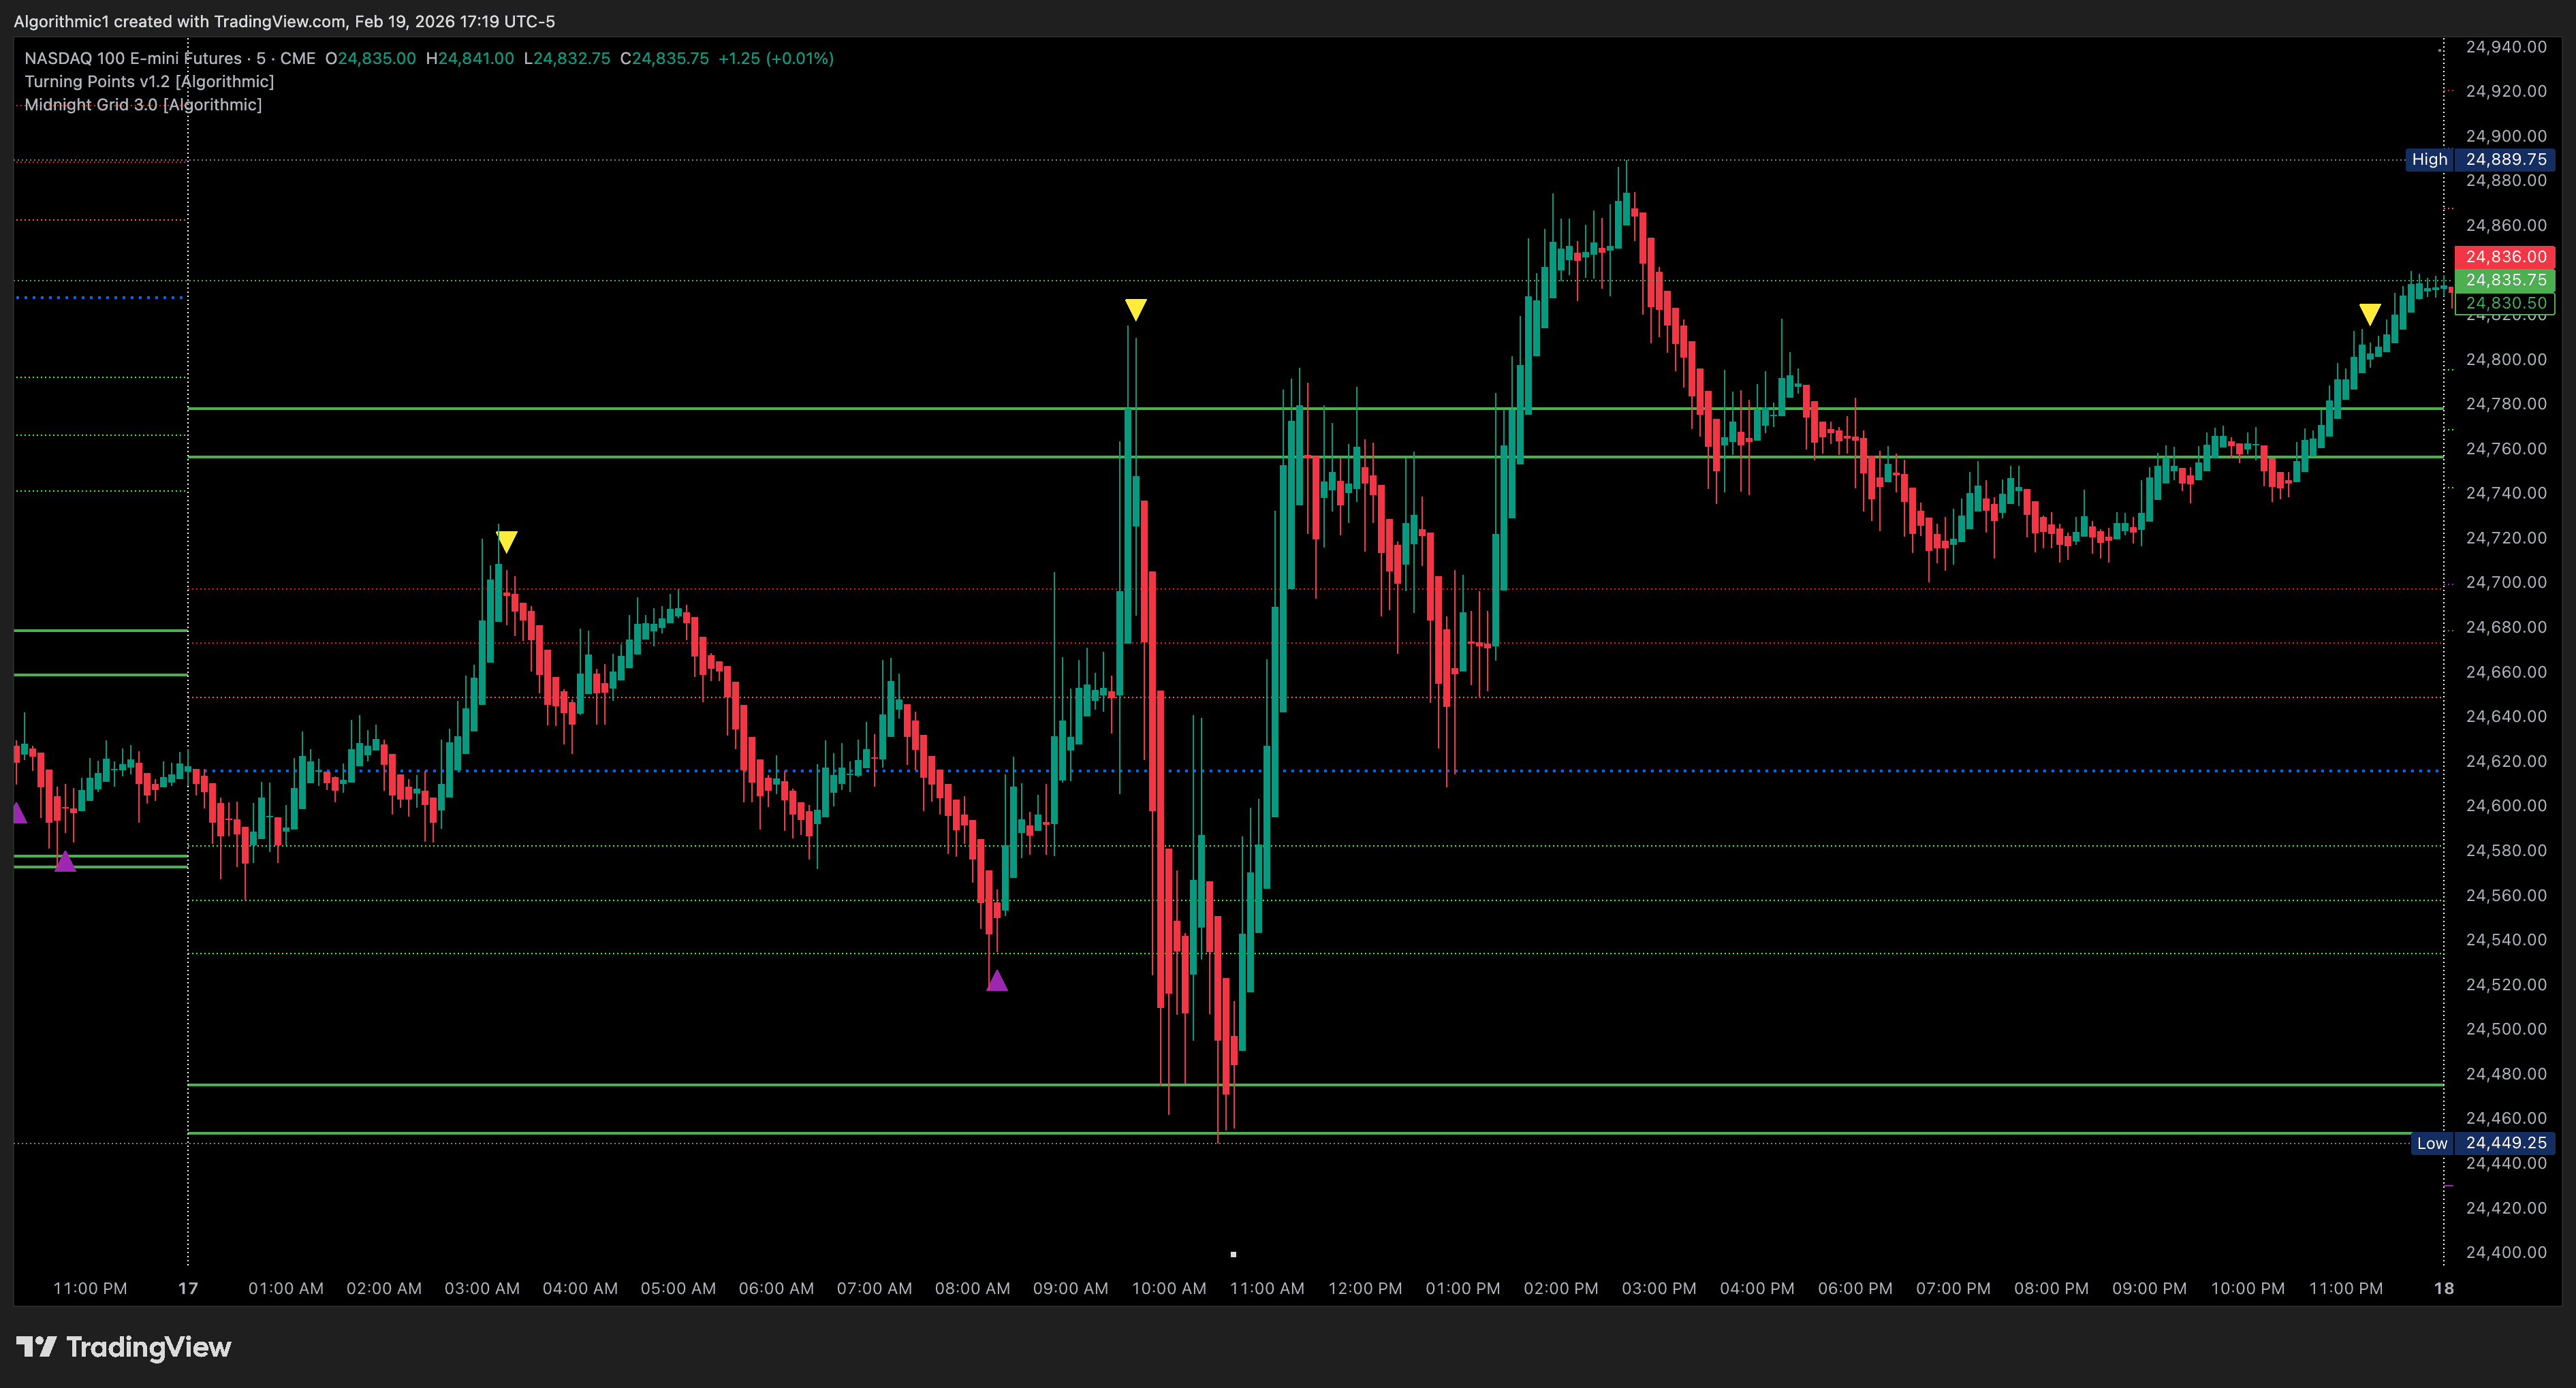
Task: Expand the Turning Points v1.2 indicator settings
Action: click(149, 81)
